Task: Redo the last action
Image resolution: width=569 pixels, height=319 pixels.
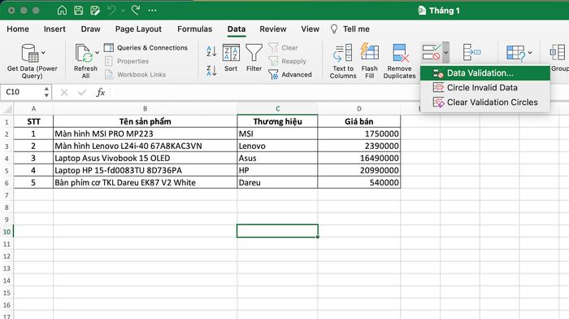Action: pos(136,11)
